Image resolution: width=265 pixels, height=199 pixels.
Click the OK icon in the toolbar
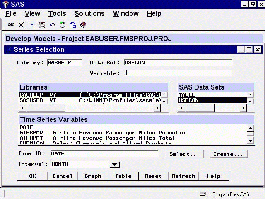tap(11, 25)
